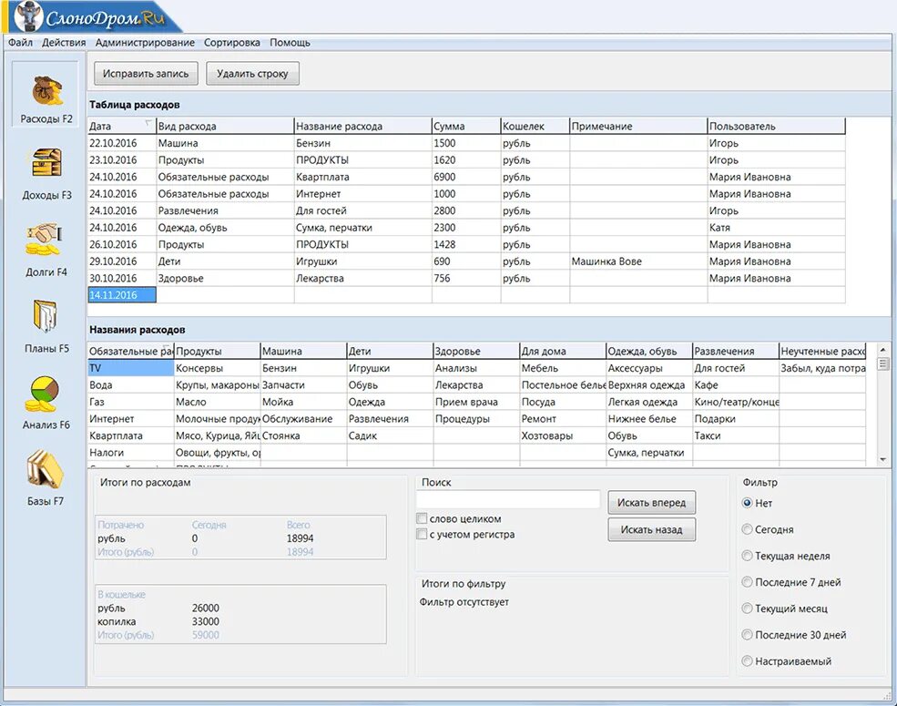The image size is (897, 706).
Task: Click the Для дома column header
Action: [563, 351]
